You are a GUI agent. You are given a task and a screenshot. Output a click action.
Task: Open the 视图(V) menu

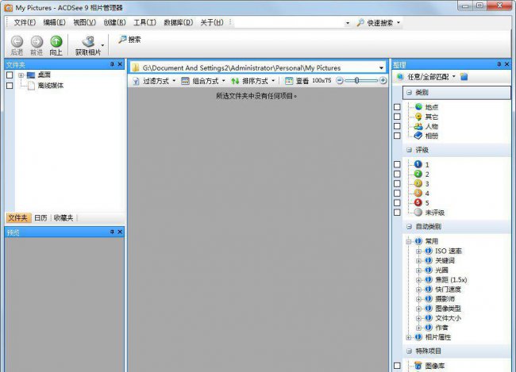click(85, 22)
